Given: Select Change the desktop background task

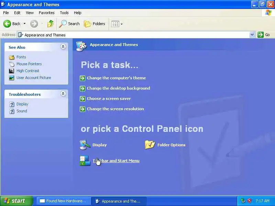Looking at the screenshot, I should click(x=119, y=88).
